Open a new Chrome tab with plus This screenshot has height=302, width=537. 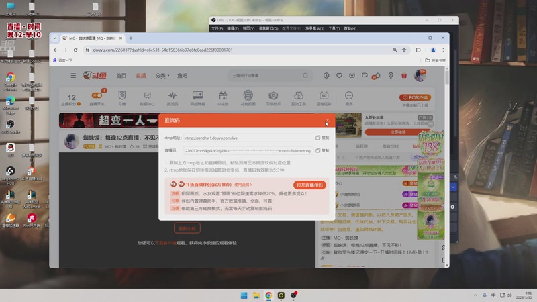130,38
